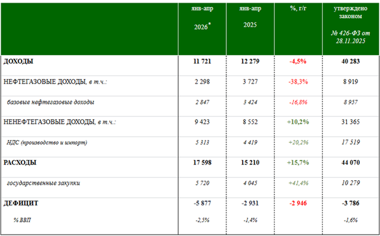Click the ДОХОДЫ row label
The height and width of the screenshot is (236, 380).
[x=18, y=62]
